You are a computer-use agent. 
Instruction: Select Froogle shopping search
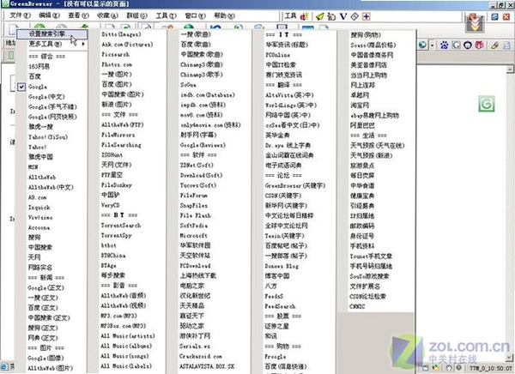click(276, 356)
